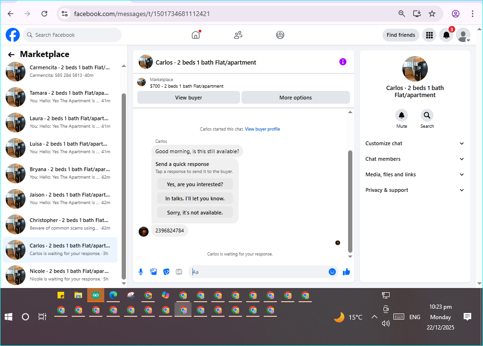
Task: Choose a GIF icon
Action: (x=179, y=272)
